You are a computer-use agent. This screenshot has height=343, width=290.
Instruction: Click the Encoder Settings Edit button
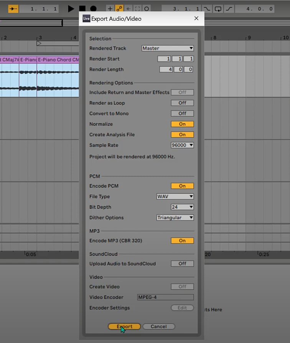tap(182, 308)
